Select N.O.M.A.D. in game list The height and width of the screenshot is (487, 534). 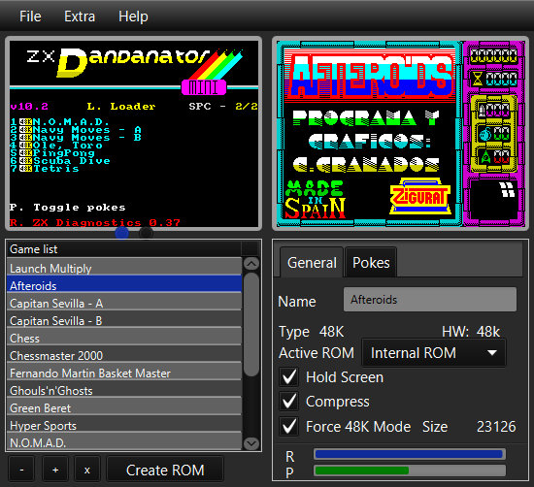pos(124,441)
